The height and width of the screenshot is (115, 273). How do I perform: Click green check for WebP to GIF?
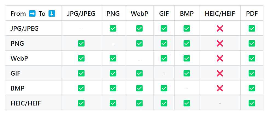click(x=164, y=58)
